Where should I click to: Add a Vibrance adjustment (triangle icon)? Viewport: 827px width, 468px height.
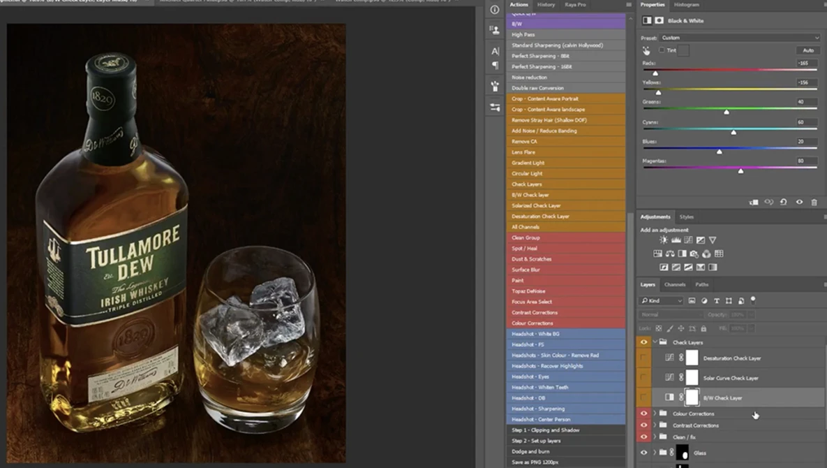(x=713, y=240)
